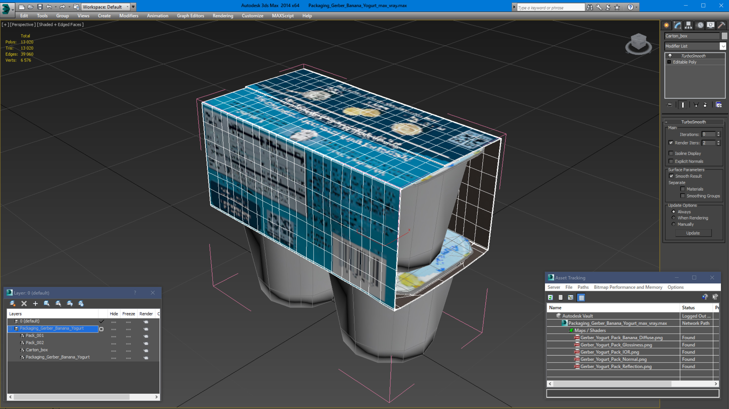
Task: Open the Rendering menu
Action: [223, 16]
